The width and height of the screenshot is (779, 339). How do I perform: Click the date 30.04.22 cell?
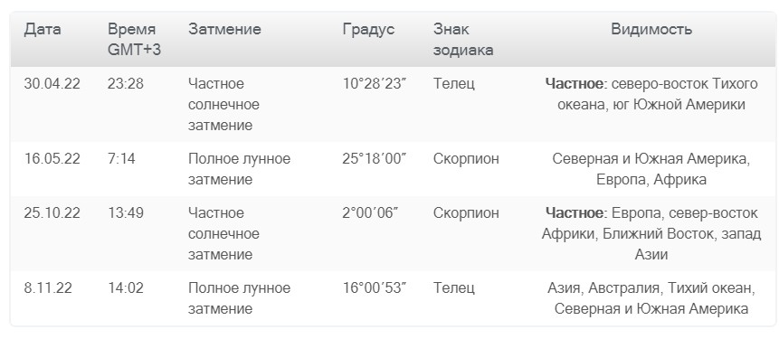point(52,83)
